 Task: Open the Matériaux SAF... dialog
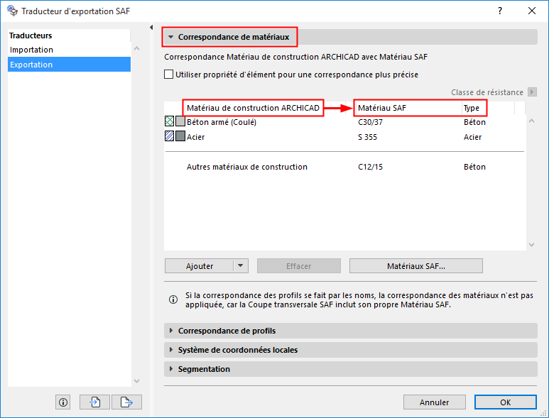coord(415,266)
